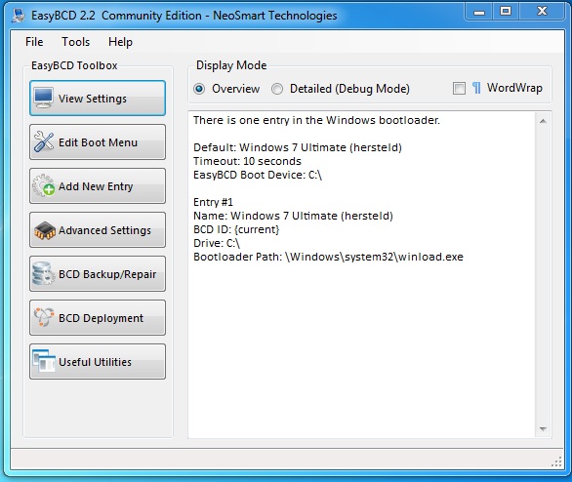
Task: Click the Useful Utilities windows icon
Action: 44,361
